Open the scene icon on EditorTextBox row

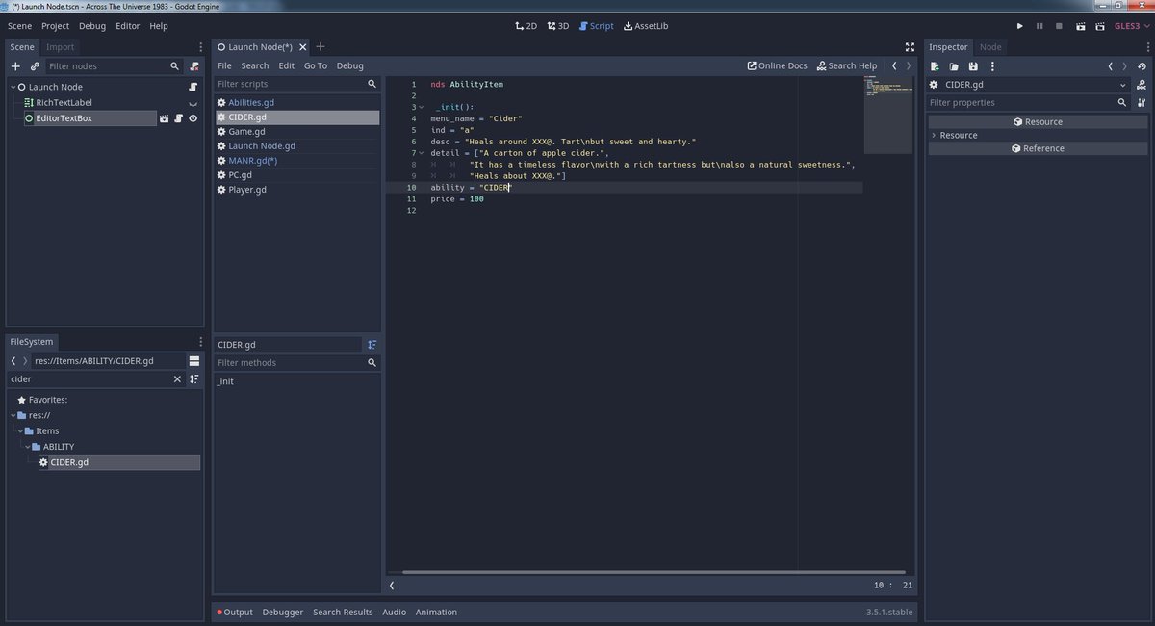pyautogui.click(x=165, y=118)
